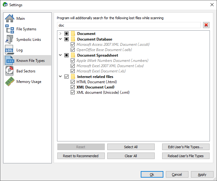Viewport: 217px width, 181px height.
Task: Clear search with red X icon
Action: pos(206,25)
